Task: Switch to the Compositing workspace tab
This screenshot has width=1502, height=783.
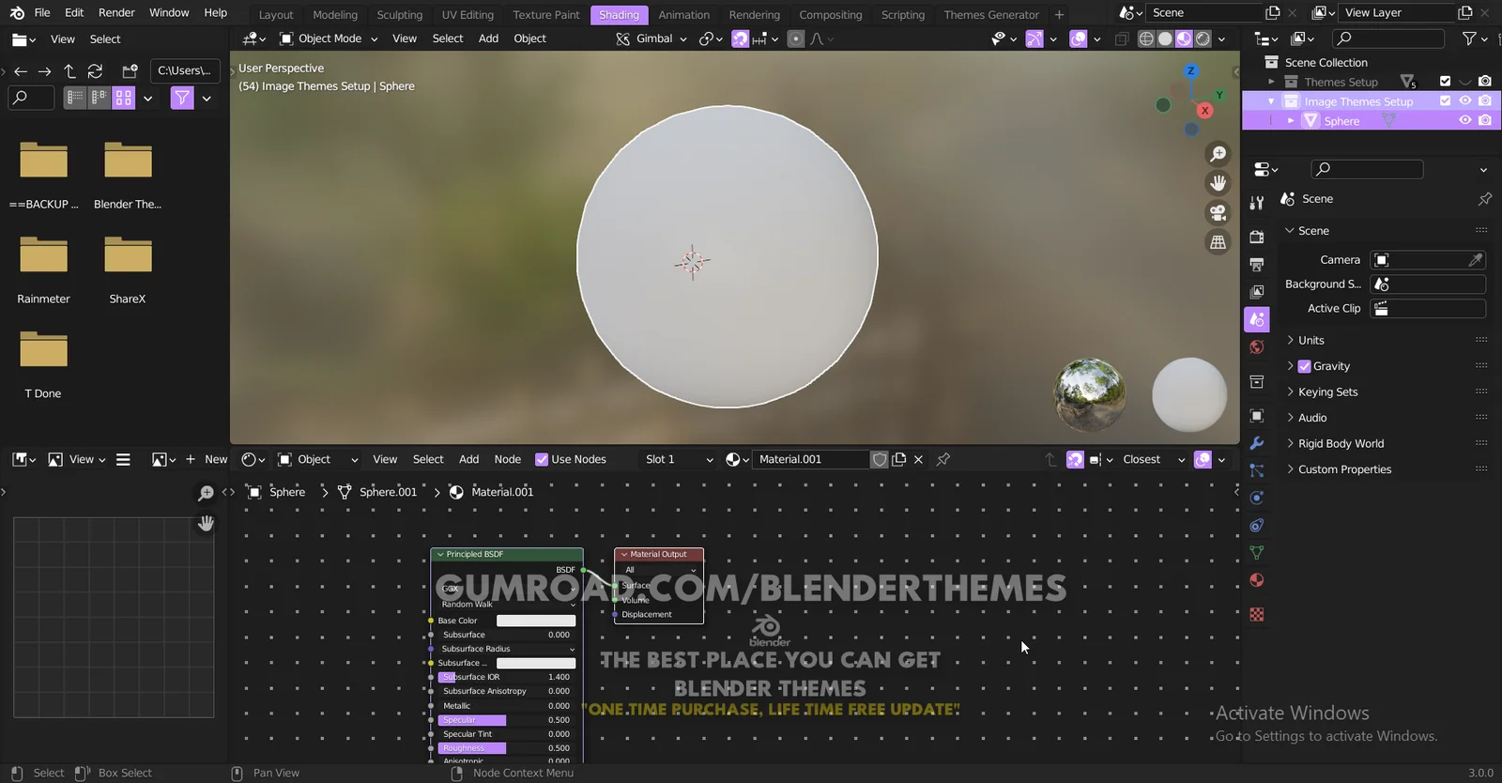Action: coord(830,15)
